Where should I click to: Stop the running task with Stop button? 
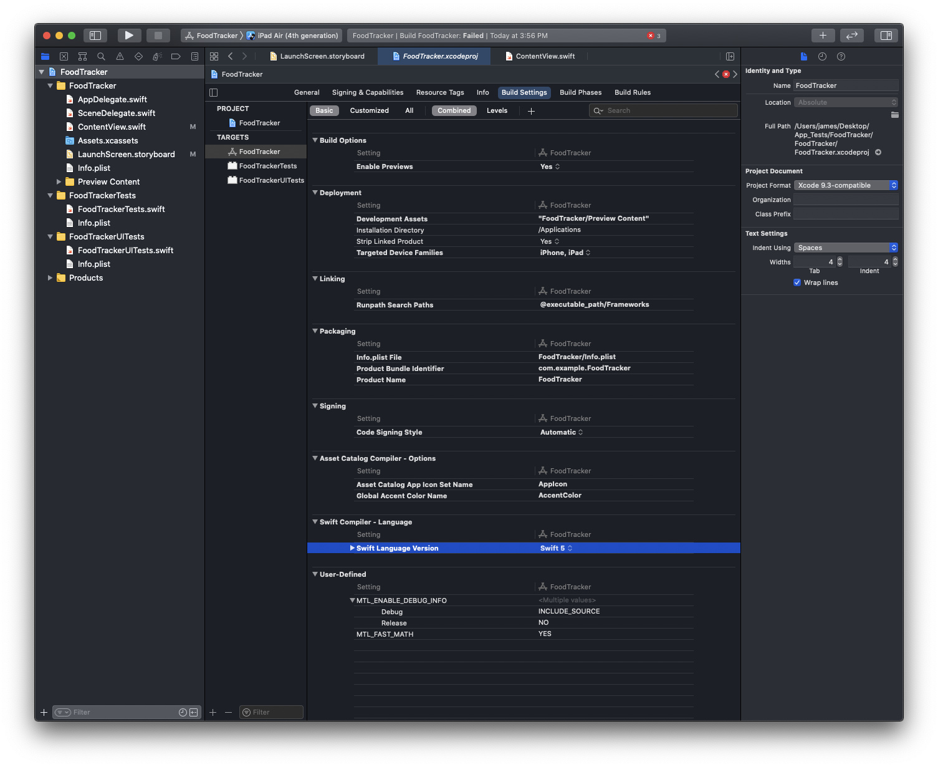158,36
